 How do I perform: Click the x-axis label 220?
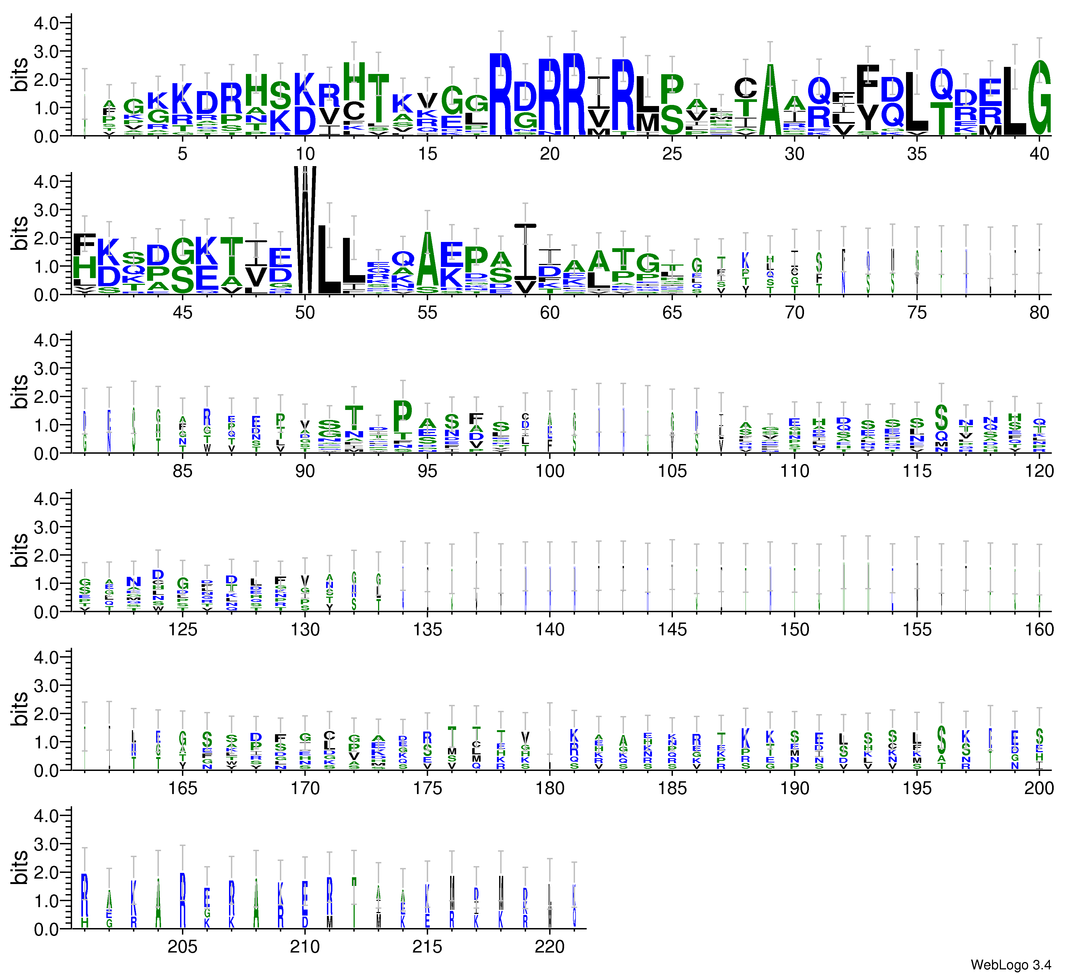[x=550, y=947]
